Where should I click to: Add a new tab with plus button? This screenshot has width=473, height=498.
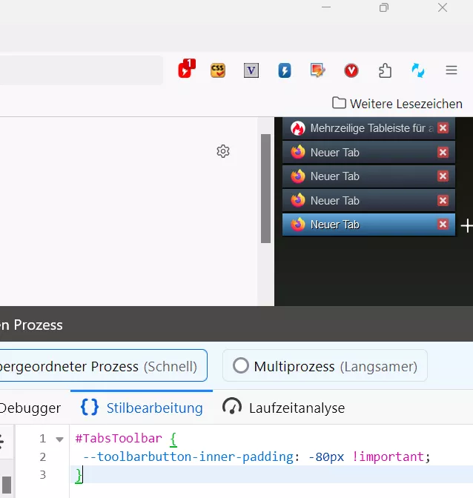tap(466, 226)
